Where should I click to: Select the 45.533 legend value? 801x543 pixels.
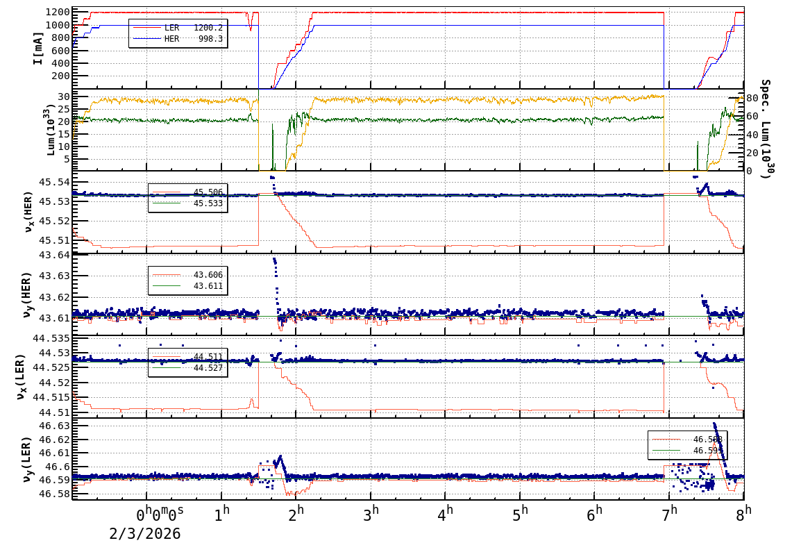click(208, 203)
